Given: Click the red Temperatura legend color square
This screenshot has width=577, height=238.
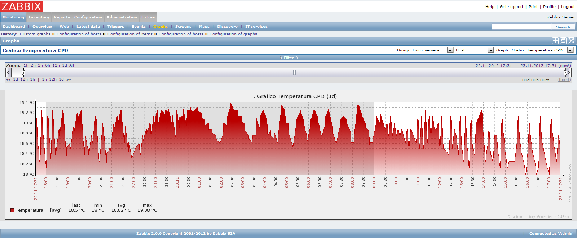Looking at the screenshot, I should point(12,210).
